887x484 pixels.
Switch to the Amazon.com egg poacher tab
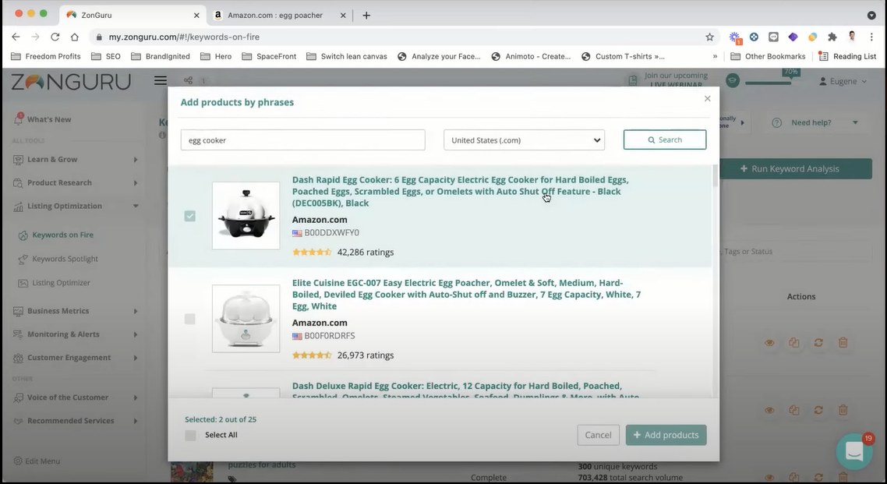point(280,16)
